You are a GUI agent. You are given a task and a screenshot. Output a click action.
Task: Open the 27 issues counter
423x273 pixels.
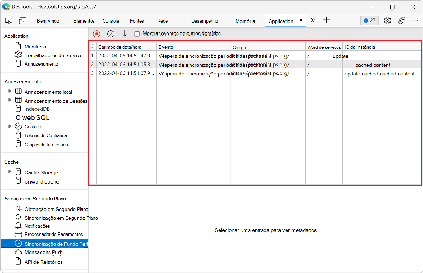(x=369, y=20)
